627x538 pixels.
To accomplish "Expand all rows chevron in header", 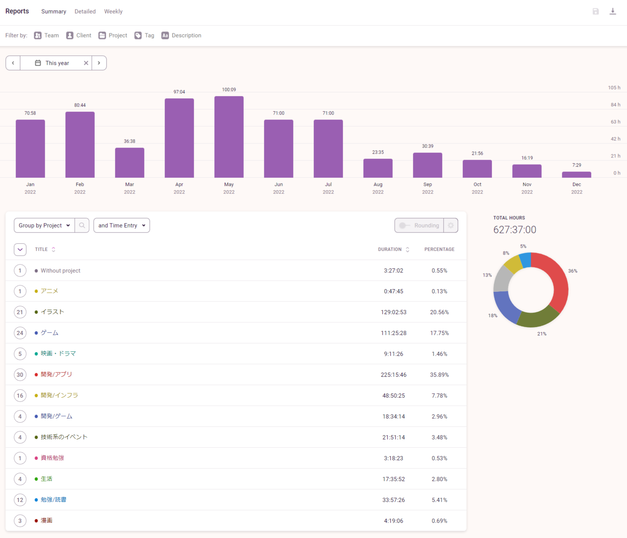I will pyautogui.click(x=20, y=249).
